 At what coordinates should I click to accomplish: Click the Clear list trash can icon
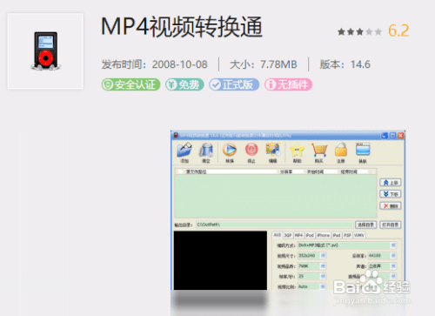pyautogui.click(x=206, y=150)
